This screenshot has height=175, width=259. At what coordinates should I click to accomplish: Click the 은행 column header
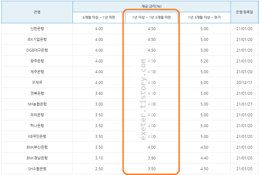pyautogui.click(x=37, y=12)
